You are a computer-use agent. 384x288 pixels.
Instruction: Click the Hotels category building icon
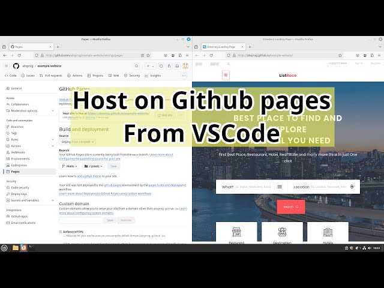tap(328, 232)
